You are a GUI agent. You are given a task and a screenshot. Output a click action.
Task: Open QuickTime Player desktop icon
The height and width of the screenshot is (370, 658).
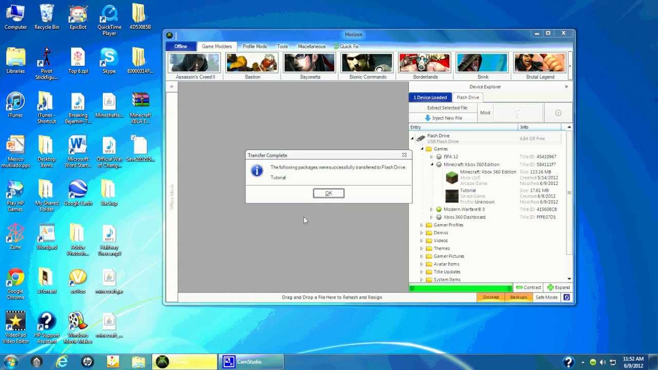coord(109,21)
